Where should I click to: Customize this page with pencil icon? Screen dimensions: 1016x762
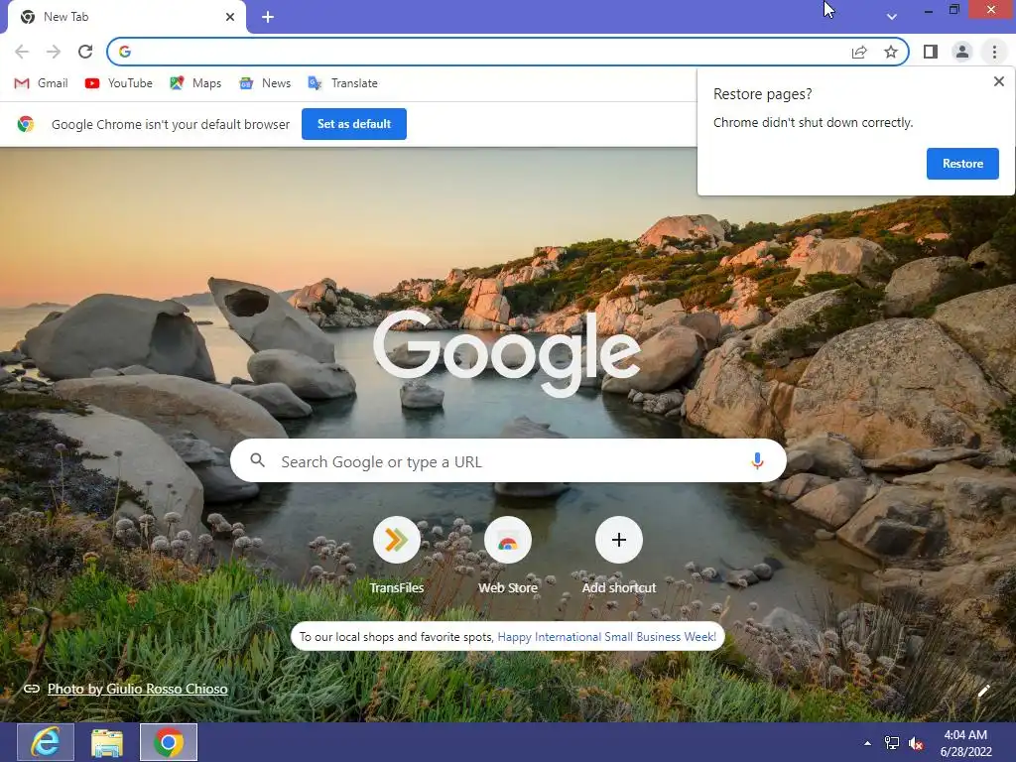(x=983, y=691)
